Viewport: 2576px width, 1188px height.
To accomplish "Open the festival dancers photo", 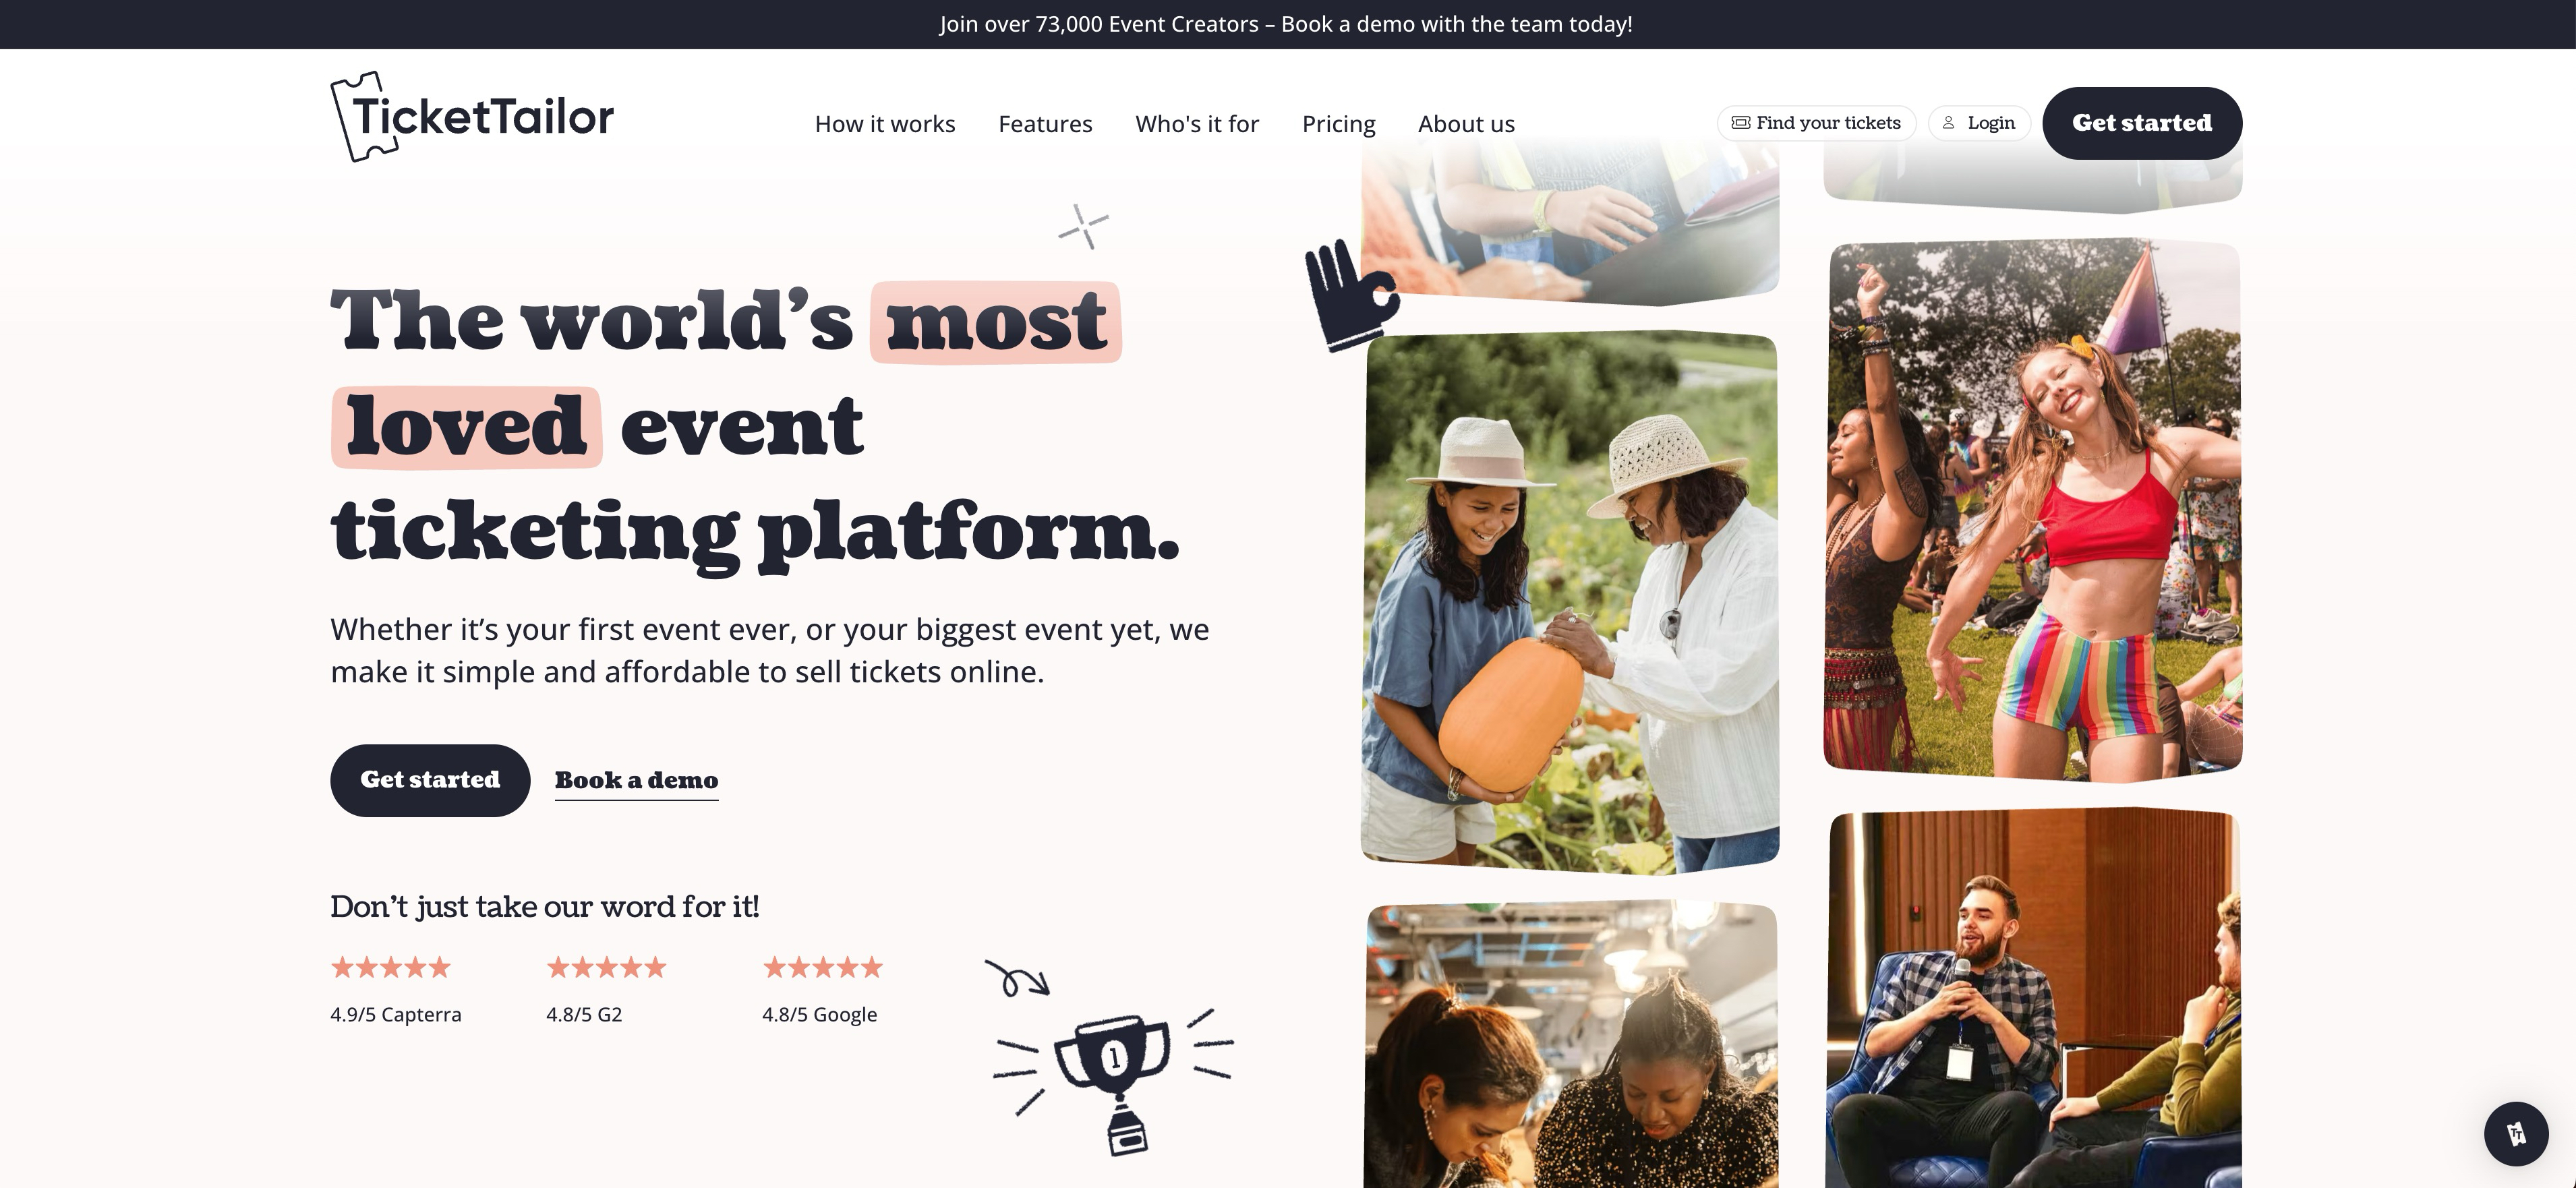I will (2033, 509).
